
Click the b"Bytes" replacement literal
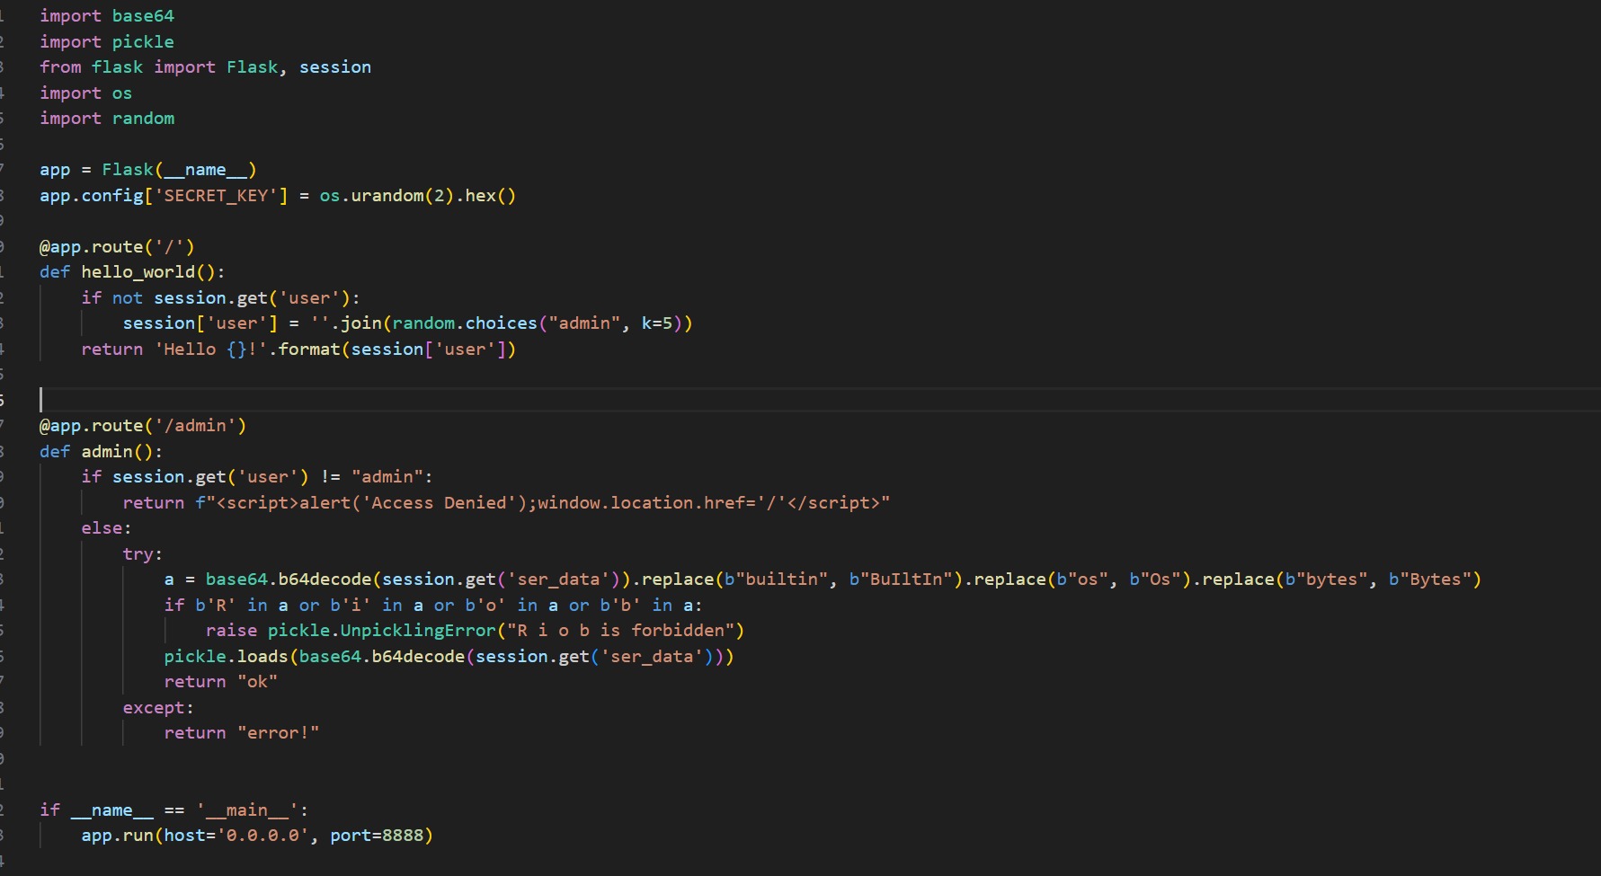1430,580
